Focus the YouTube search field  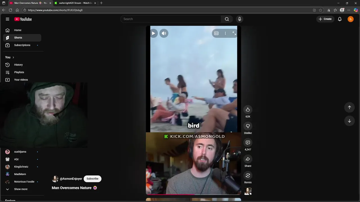pos(171,19)
